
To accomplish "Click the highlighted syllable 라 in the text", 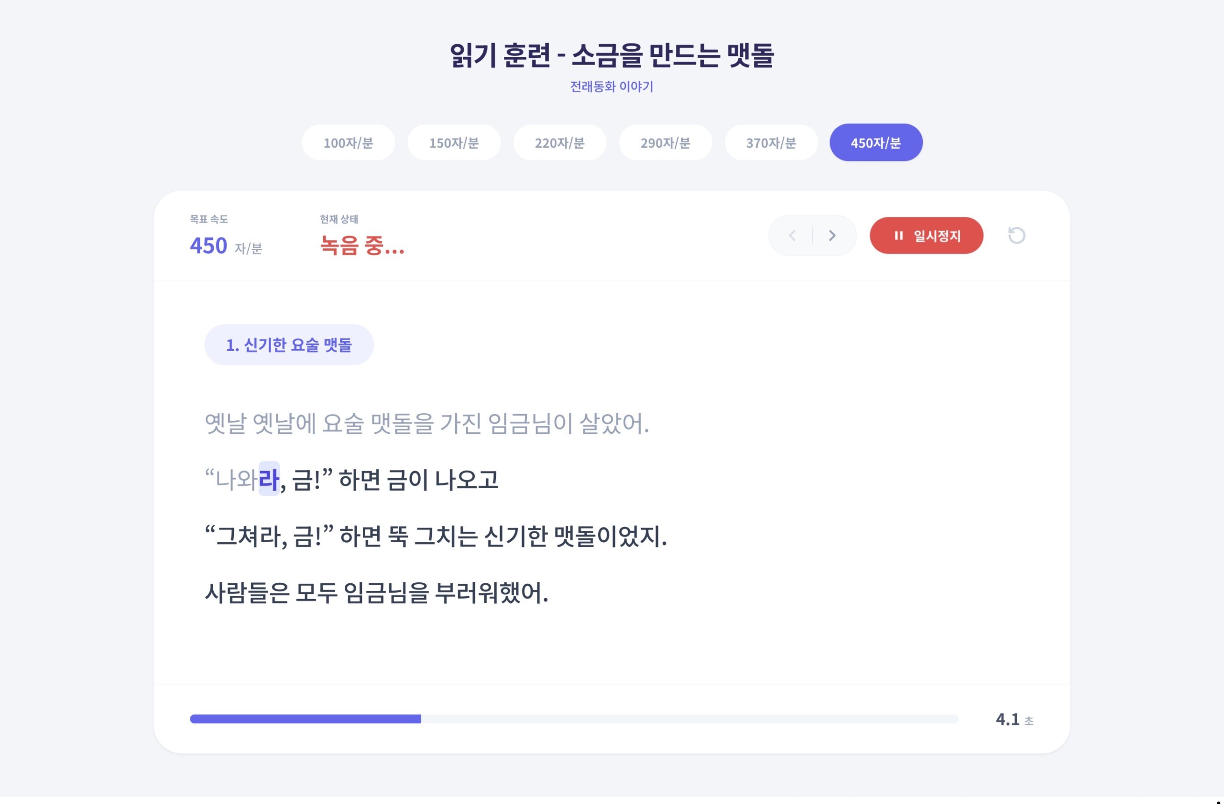I will tap(270, 478).
